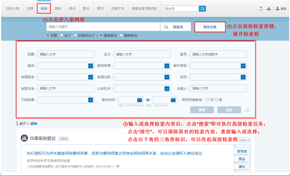This screenshot has height=176, width=290.
Task: Expand the 刑罚 dropdown
Action: tap(243, 77)
